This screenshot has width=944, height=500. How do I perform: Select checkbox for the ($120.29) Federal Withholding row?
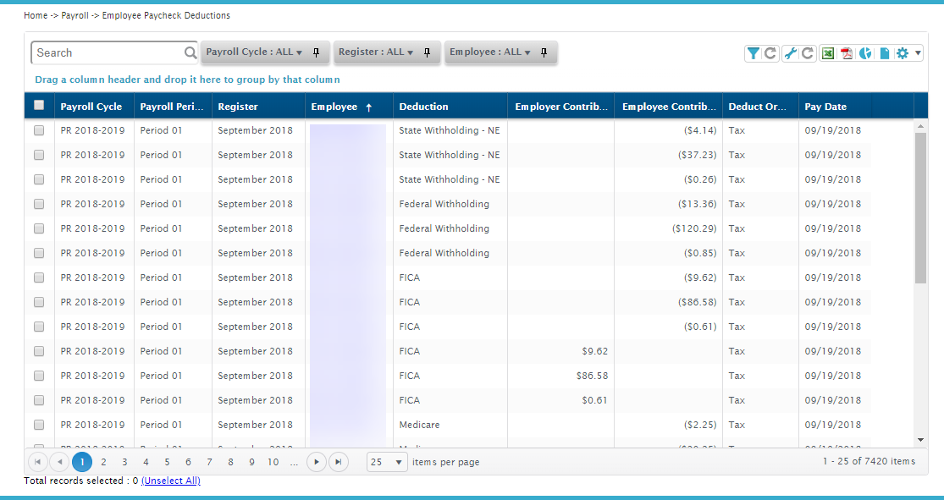coord(39,228)
